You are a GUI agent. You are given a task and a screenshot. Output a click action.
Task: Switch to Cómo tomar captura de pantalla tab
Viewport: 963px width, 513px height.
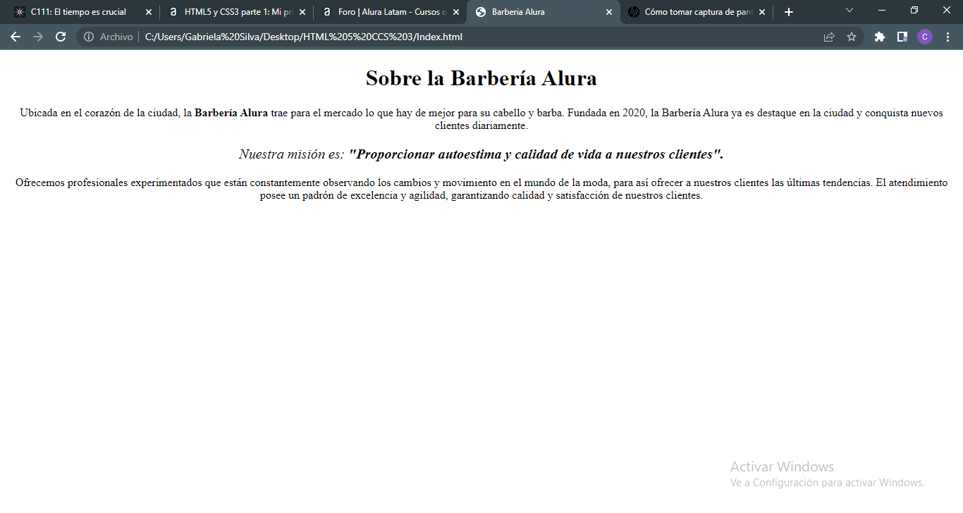697,12
